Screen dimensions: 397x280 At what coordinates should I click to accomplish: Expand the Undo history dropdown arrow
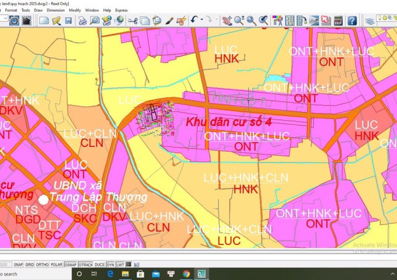(x=202, y=19)
